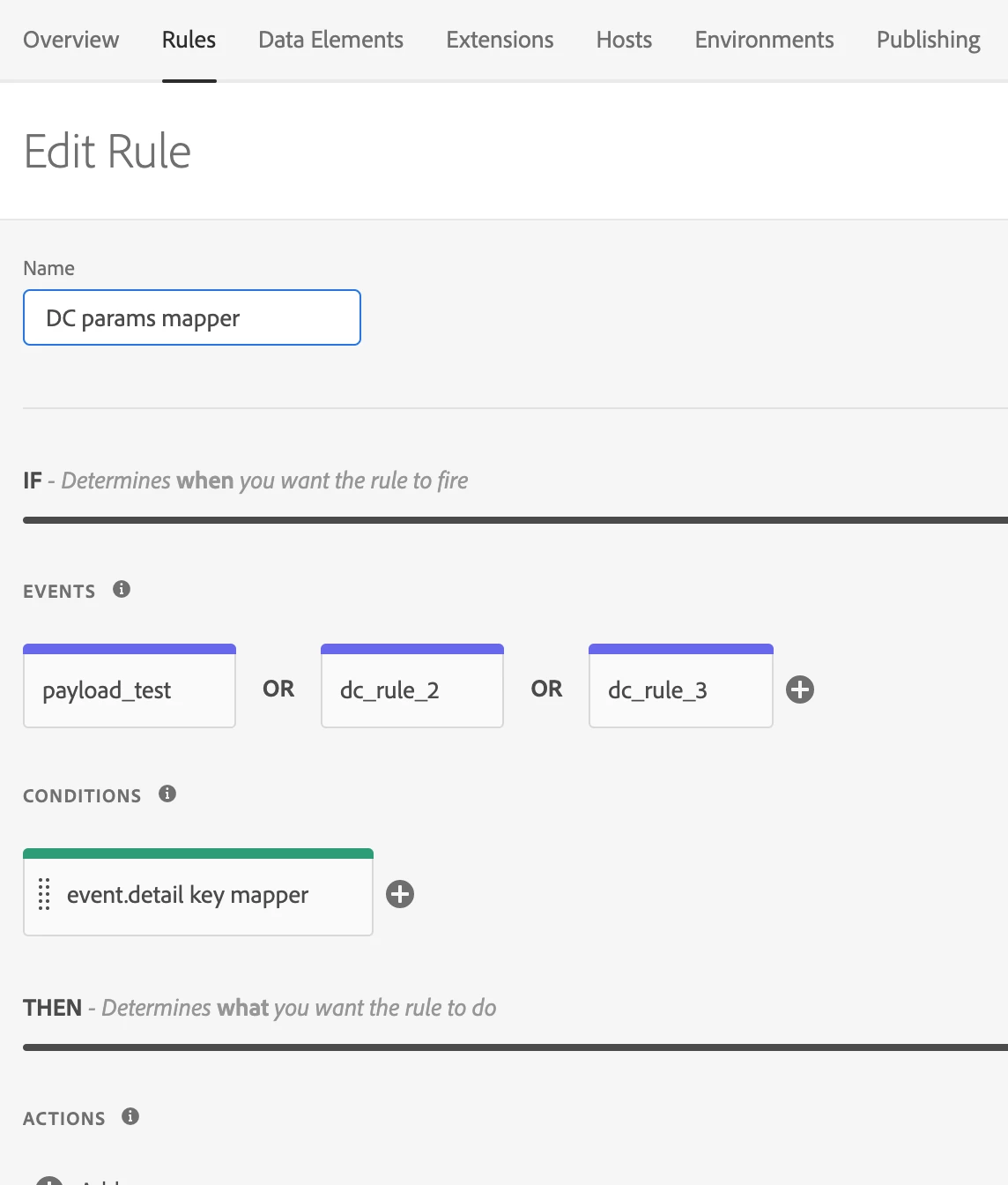Open the payload_test event
Image resolution: width=1008 pixels, height=1185 pixels.
point(130,689)
